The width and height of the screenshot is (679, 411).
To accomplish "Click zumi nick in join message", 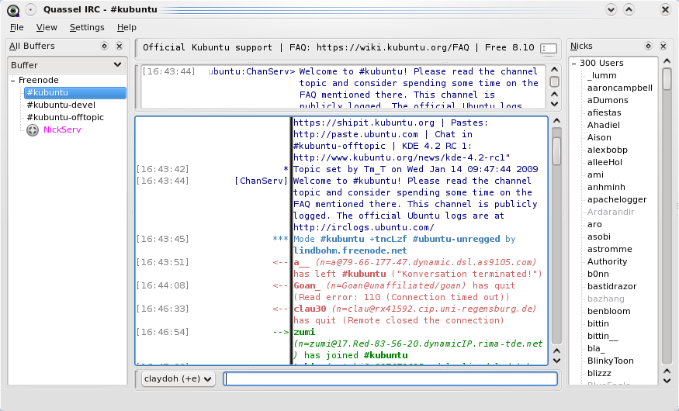I will [304, 332].
